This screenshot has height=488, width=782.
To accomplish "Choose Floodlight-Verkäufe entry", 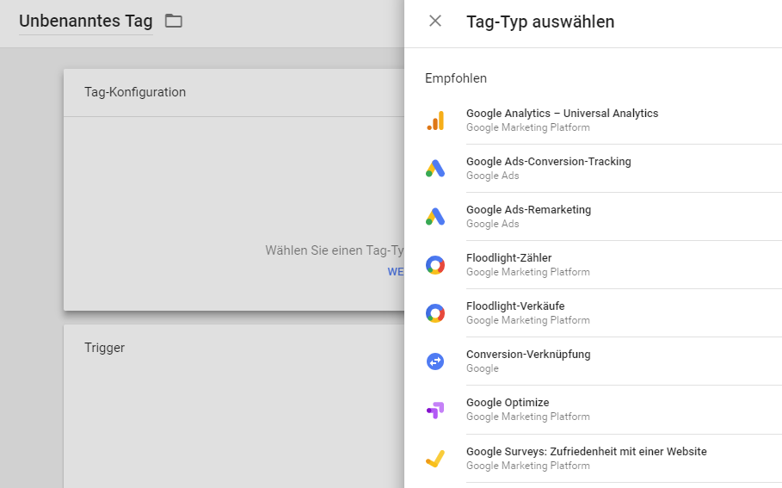I will [x=593, y=313].
